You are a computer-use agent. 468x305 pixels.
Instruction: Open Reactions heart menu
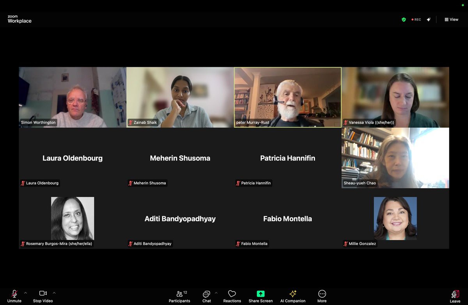click(x=232, y=296)
